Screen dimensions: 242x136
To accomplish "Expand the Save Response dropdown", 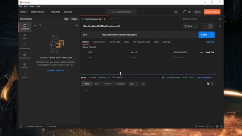I will tap(205, 77).
